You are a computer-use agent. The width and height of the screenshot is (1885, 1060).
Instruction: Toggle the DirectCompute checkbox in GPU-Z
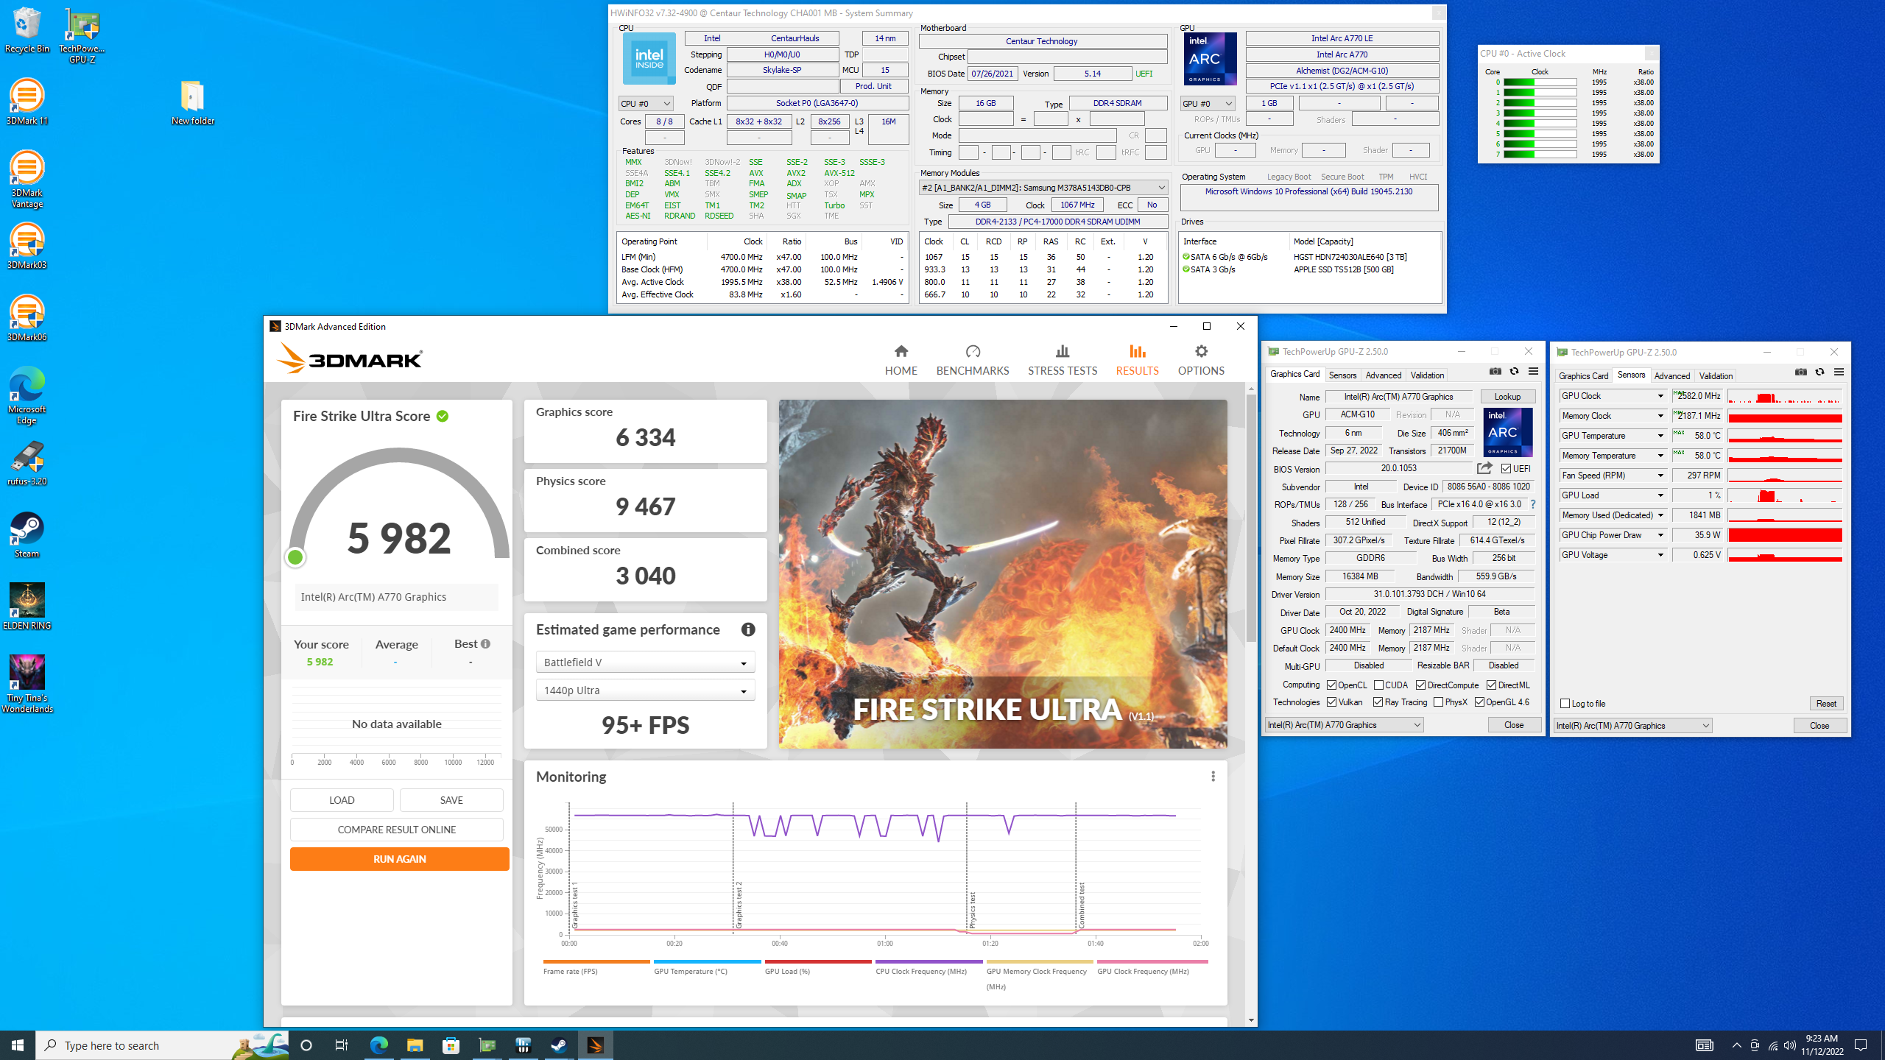(x=1420, y=685)
